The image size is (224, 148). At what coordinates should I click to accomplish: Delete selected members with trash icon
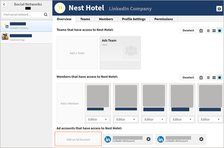click(x=201, y=78)
